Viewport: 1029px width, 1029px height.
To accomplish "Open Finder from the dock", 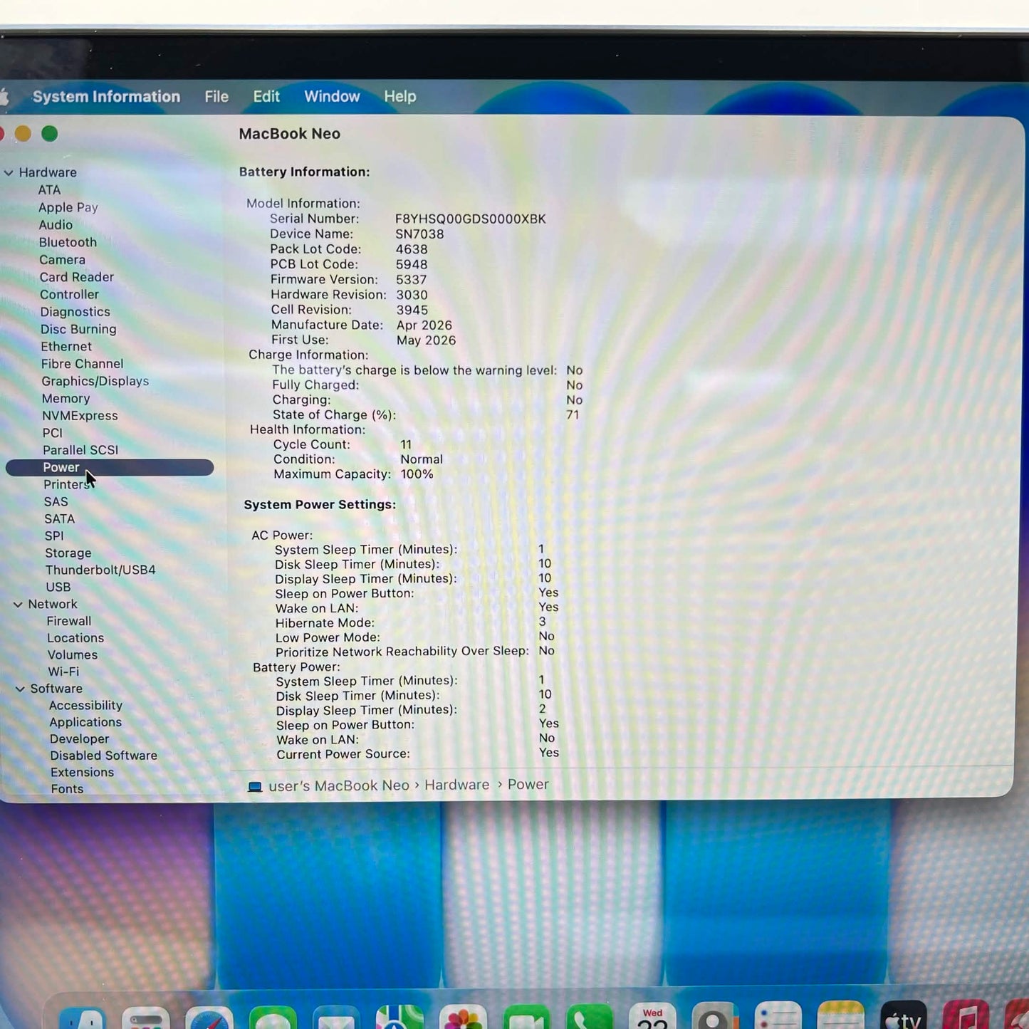I will click(83, 1018).
